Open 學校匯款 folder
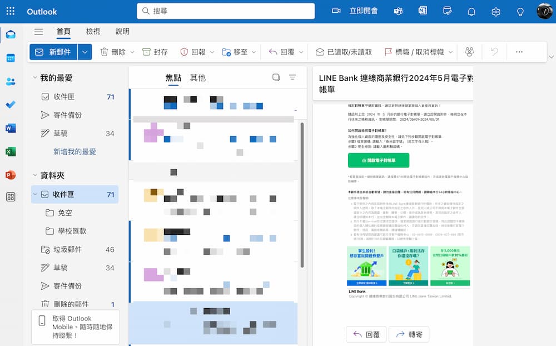Viewport: 556px width, 346px height. pyautogui.click(x=75, y=231)
